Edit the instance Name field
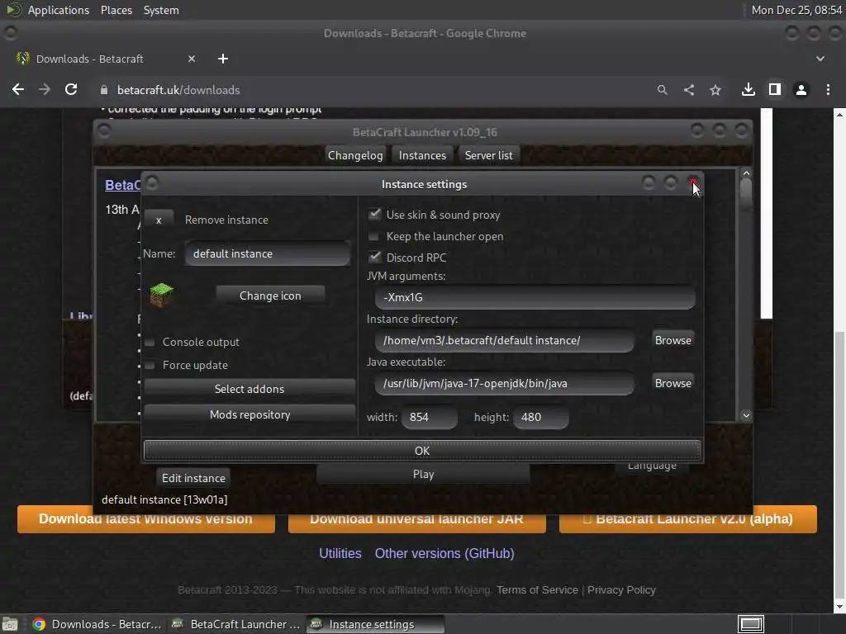 click(268, 253)
